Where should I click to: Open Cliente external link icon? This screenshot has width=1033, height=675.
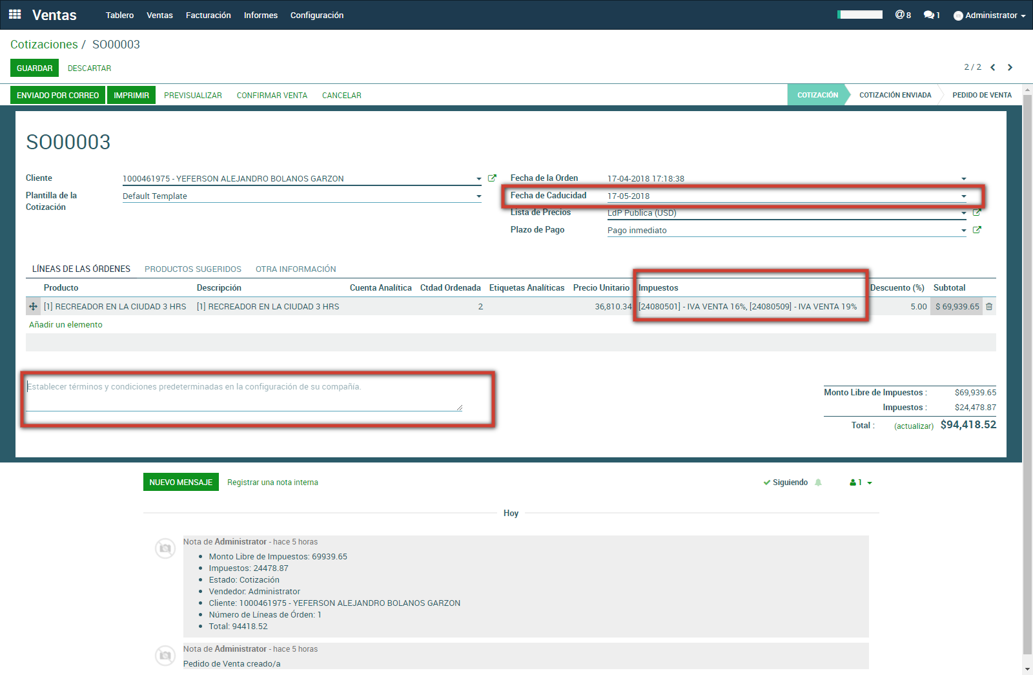(492, 178)
